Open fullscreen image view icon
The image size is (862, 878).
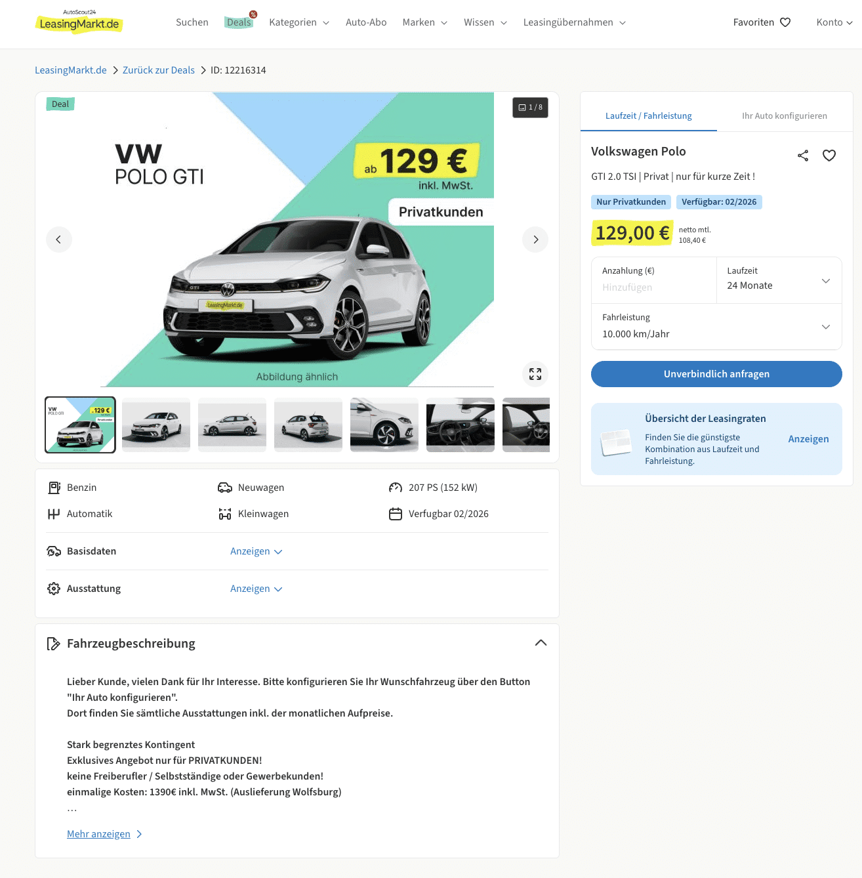[x=535, y=374]
